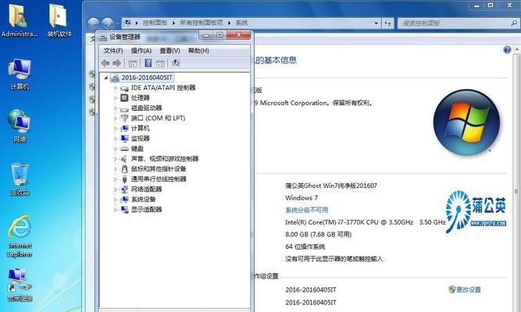Open the 帮助(H) menu
This screenshot has width=521, height=312.
click(x=198, y=51)
